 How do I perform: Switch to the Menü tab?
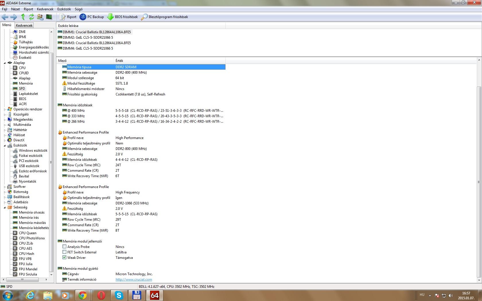(7, 25)
